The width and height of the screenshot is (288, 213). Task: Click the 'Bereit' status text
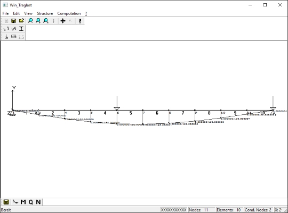(x=6, y=210)
